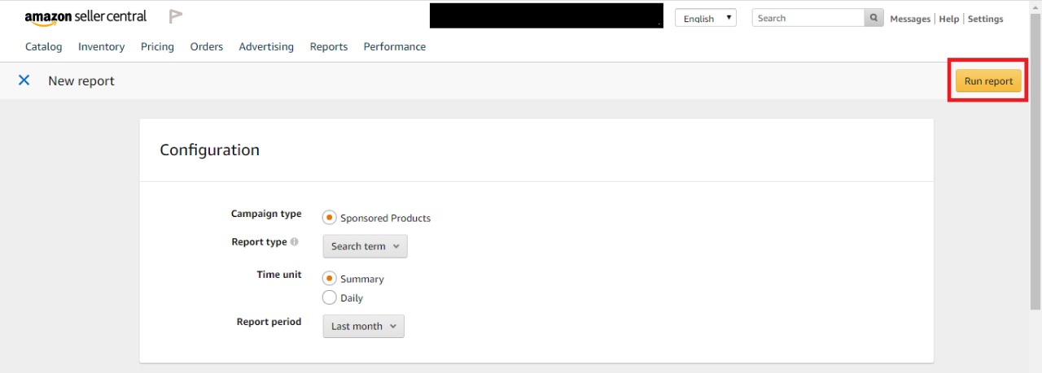Click the New report title text
This screenshot has height=373, width=1042.
pos(81,81)
